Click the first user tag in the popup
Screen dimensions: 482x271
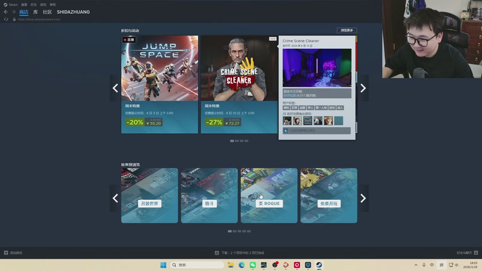click(286, 108)
